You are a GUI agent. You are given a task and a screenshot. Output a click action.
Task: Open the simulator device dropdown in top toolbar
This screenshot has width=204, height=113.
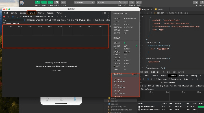tap(85, 2)
